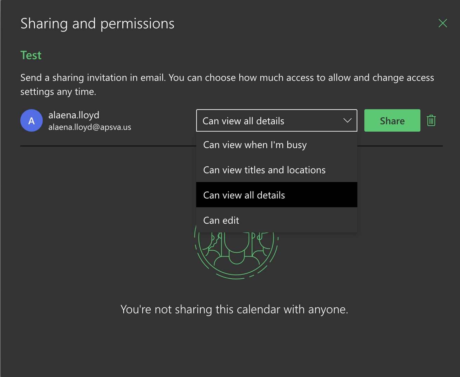Select the 'Can edit' permission
The width and height of the screenshot is (460, 377).
(x=221, y=221)
